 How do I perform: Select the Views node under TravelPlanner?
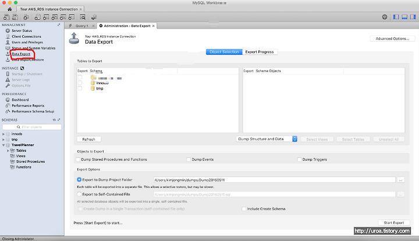[20, 156]
